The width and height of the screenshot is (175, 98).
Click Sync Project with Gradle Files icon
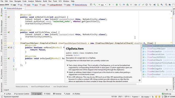154,5
